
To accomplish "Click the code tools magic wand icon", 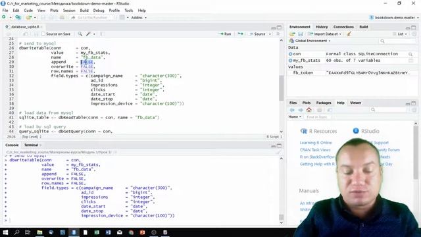I will click(x=88, y=34).
